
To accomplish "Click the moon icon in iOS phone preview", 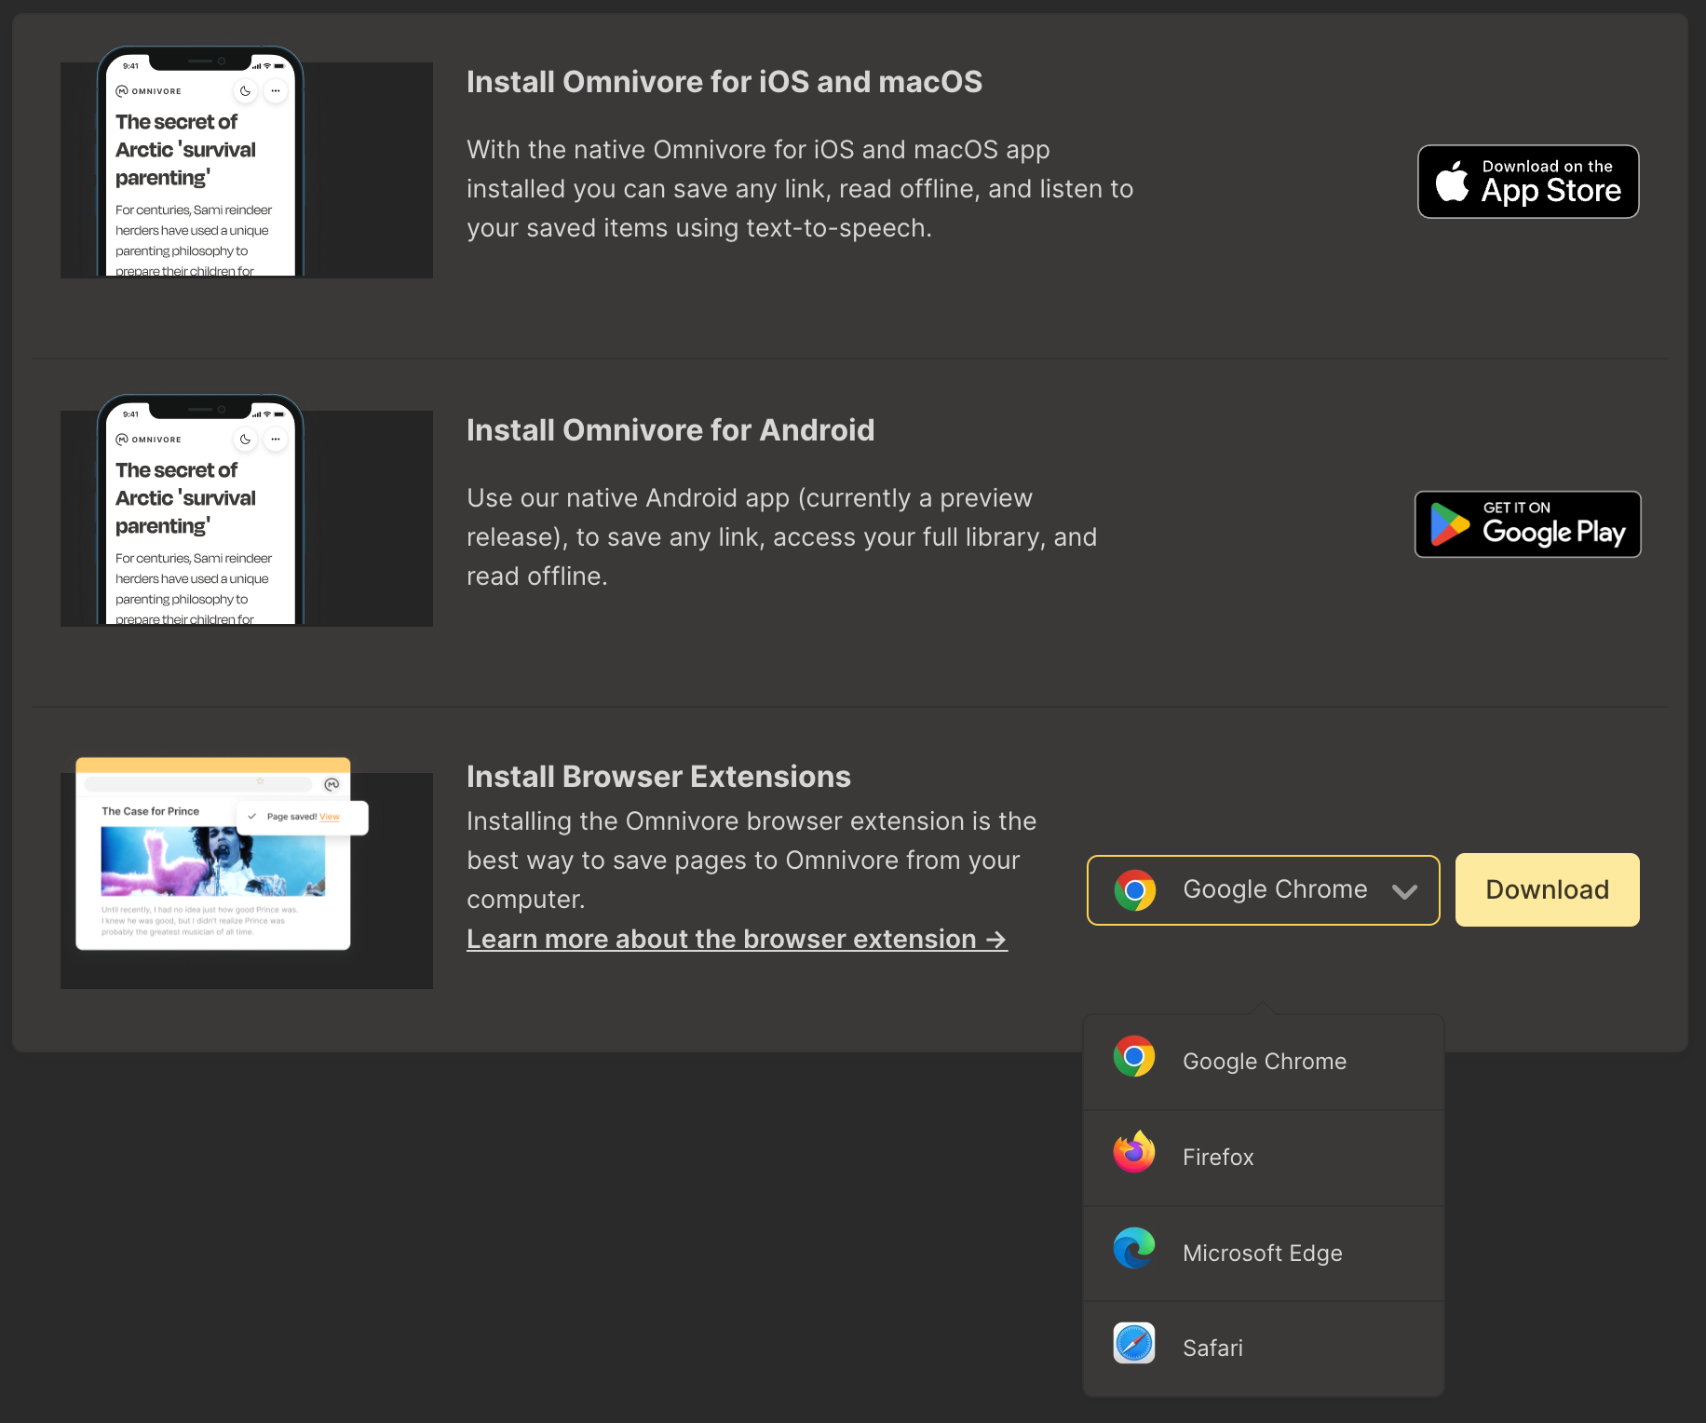I will (x=245, y=91).
